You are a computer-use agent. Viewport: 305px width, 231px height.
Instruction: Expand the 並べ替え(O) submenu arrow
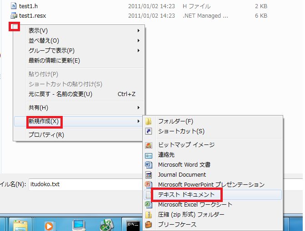138,41
